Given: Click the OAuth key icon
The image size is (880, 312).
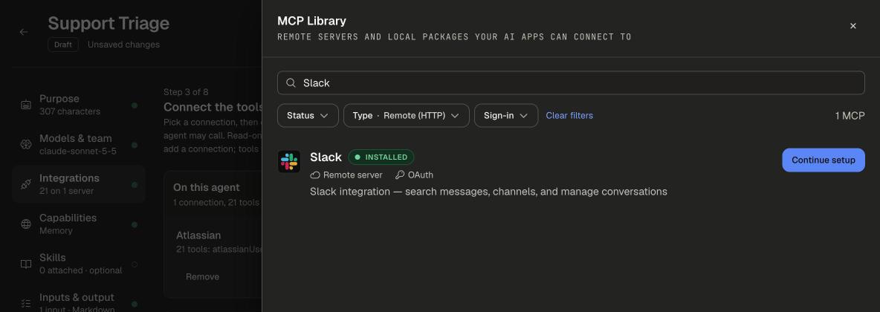Looking at the screenshot, I should 400,175.
